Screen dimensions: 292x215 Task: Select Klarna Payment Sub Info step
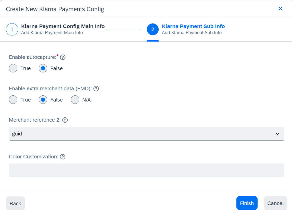[x=193, y=27]
